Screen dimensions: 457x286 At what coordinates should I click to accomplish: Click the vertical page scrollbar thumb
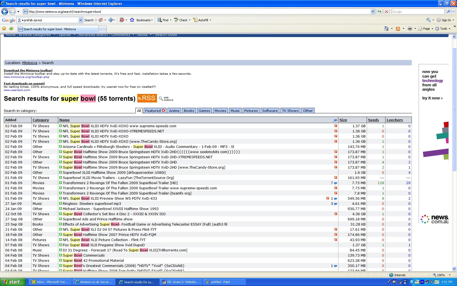[x=454, y=109]
